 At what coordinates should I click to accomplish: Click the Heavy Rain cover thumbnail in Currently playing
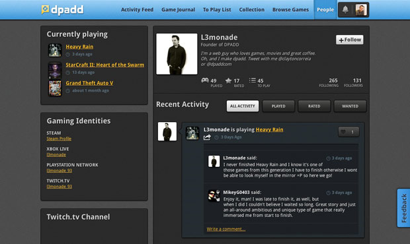[x=55, y=50]
